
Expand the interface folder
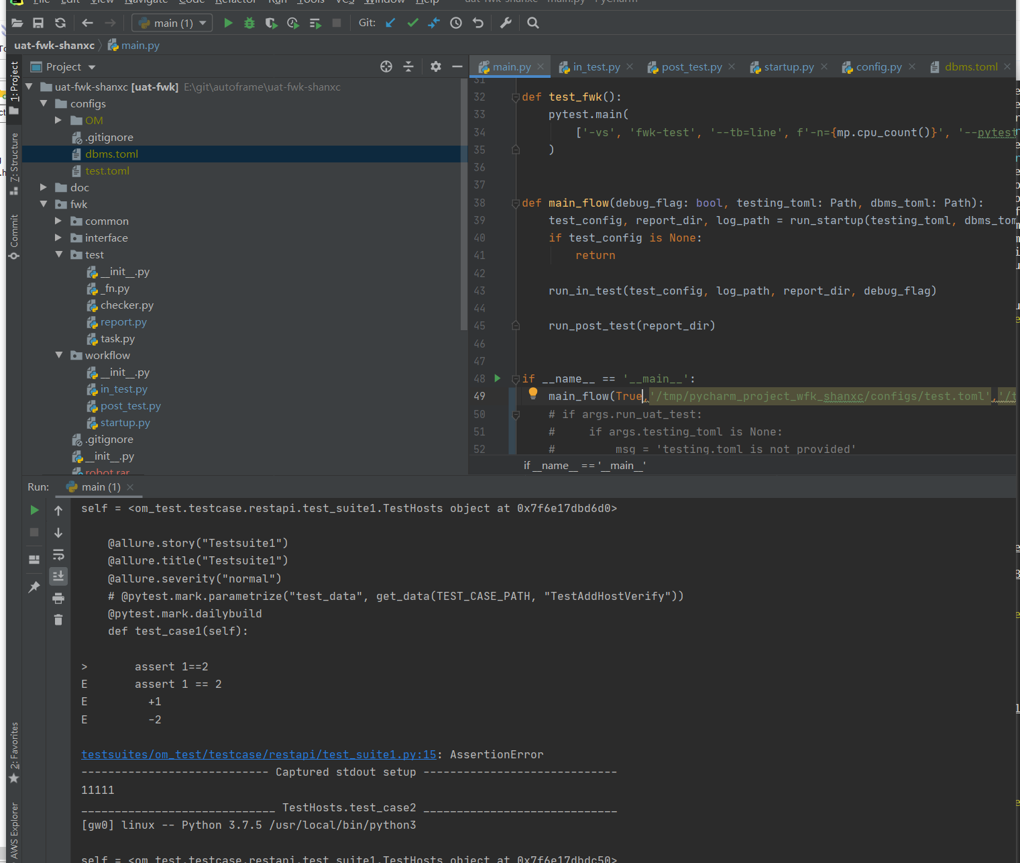coord(58,238)
